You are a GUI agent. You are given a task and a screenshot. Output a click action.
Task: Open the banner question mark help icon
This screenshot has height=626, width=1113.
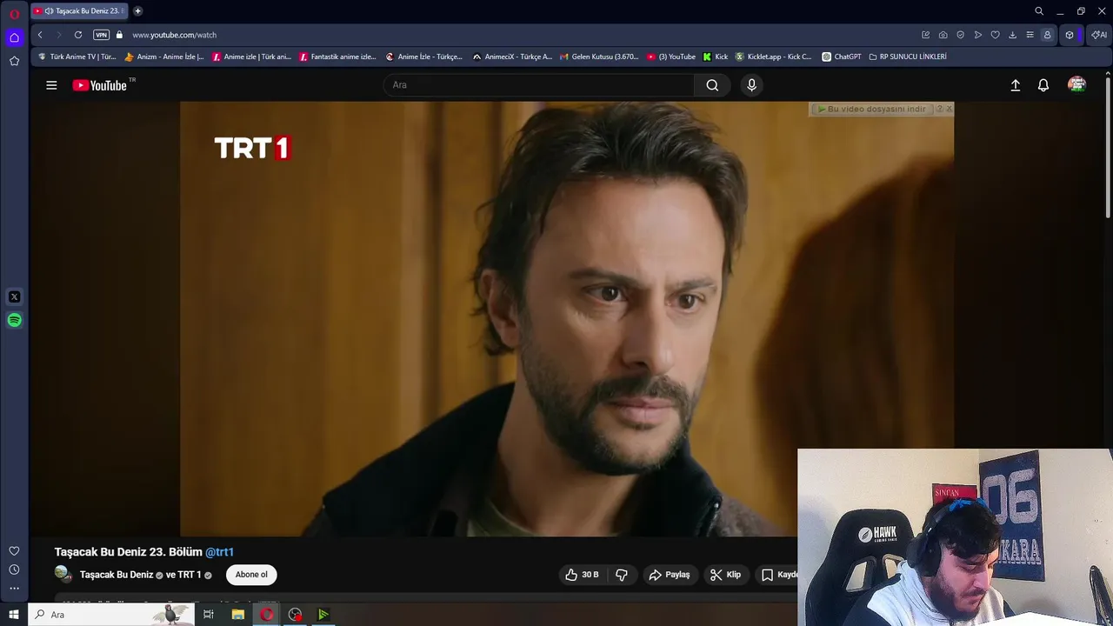click(939, 109)
